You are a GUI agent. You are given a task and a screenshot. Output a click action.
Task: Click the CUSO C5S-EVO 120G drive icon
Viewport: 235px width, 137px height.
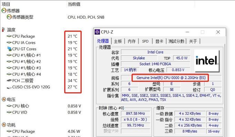9,87
